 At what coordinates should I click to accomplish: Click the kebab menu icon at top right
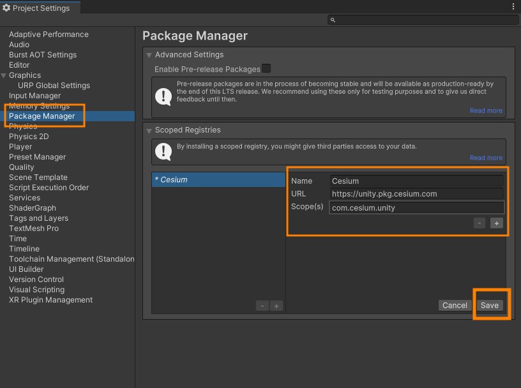pos(513,7)
